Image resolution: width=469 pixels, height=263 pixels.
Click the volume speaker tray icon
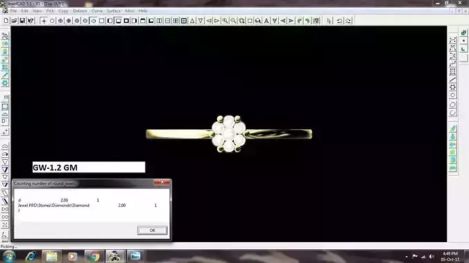point(432,257)
